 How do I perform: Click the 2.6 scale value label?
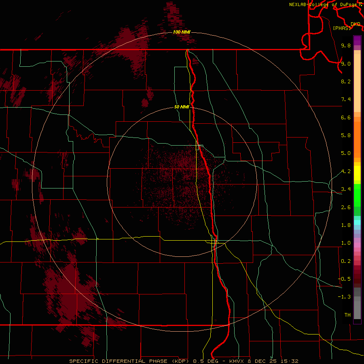click(x=346, y=207)
